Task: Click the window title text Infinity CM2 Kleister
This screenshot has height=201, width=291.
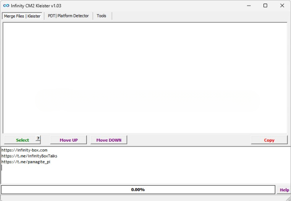Action: 36,6
